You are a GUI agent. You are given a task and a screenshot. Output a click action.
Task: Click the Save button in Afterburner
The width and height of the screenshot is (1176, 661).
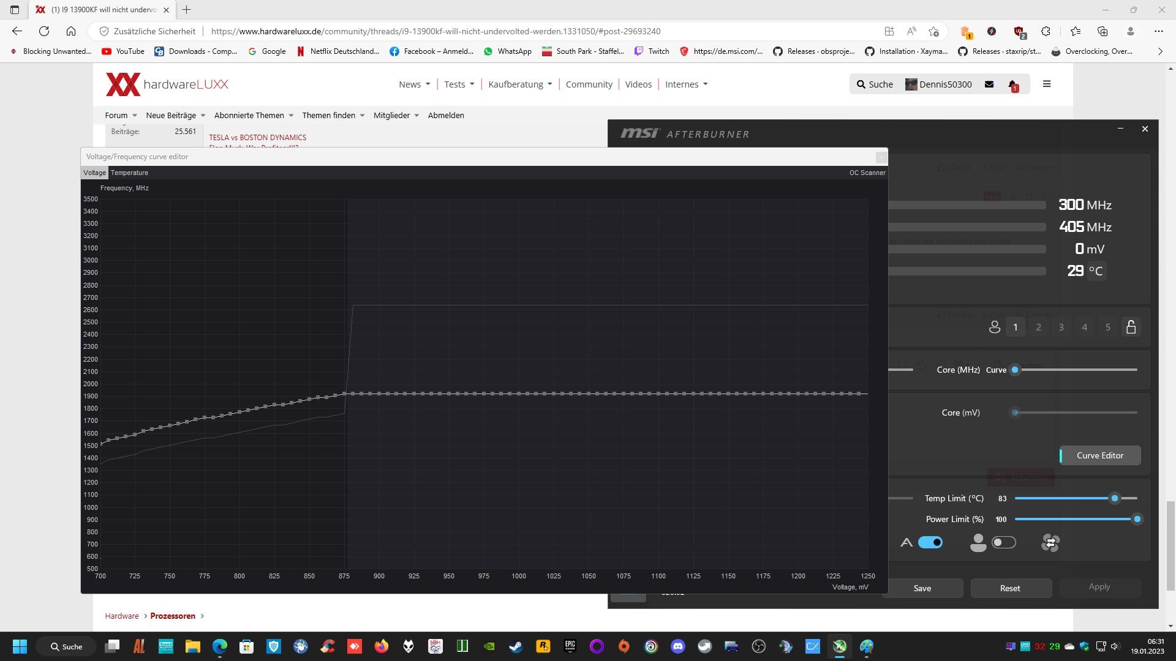tap(922, 588)
